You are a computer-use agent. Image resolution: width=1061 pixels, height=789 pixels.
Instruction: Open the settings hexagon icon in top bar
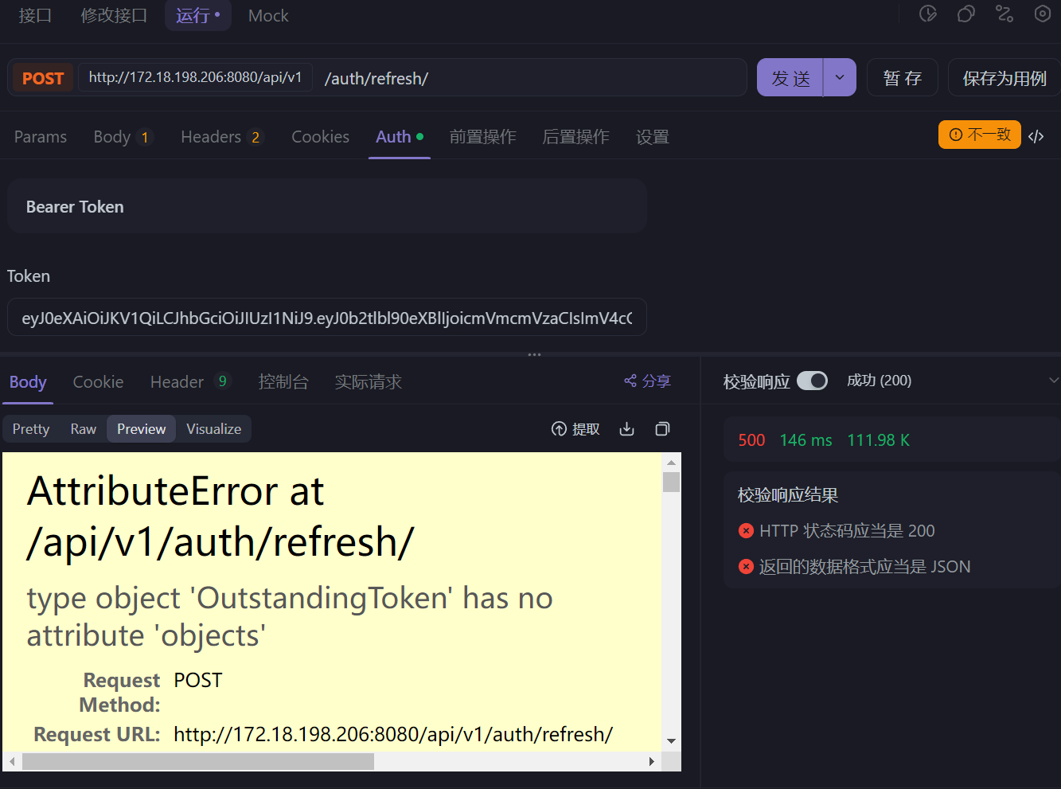click(1043, 14)
